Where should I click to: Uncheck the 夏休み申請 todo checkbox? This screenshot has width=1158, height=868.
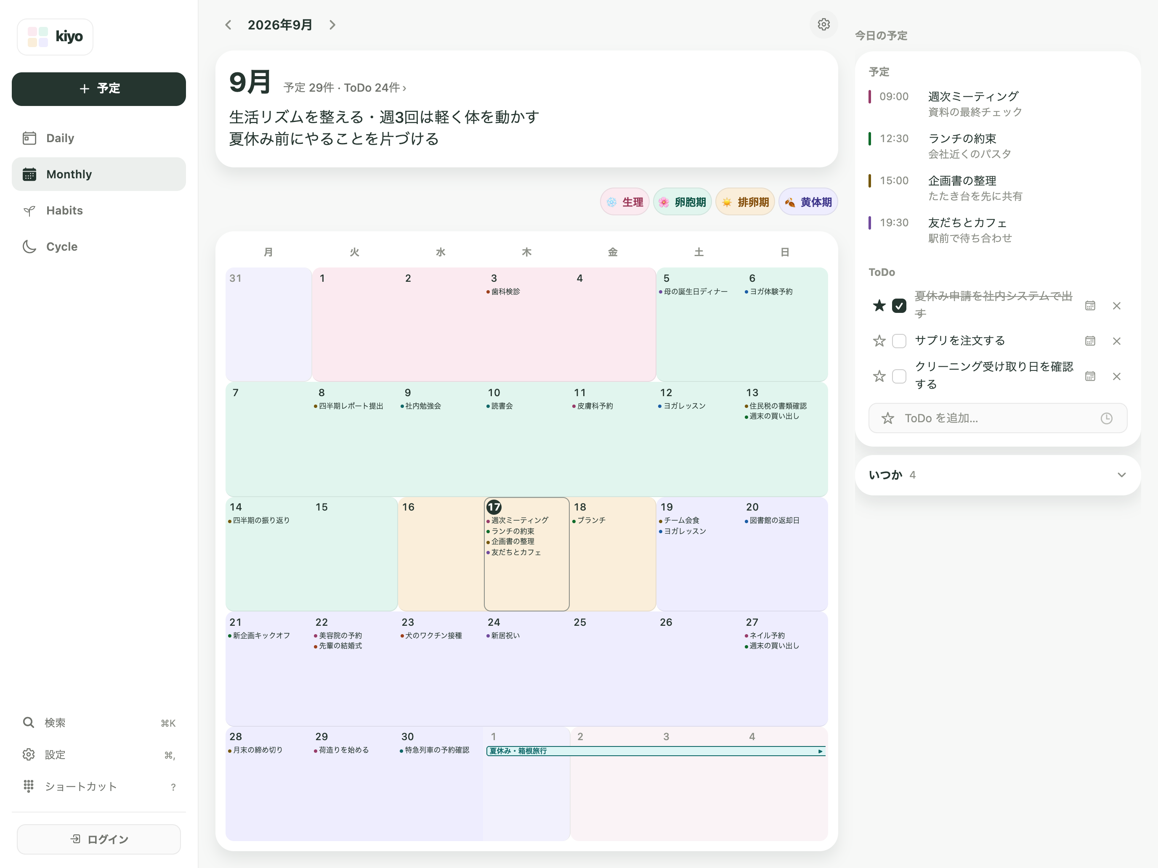coord(899,305)
